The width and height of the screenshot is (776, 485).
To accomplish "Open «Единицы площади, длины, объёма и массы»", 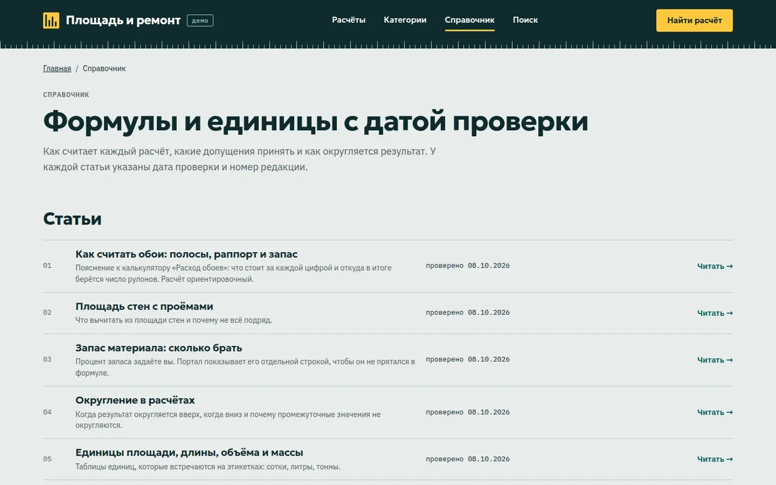I will [x=189, y=452].
